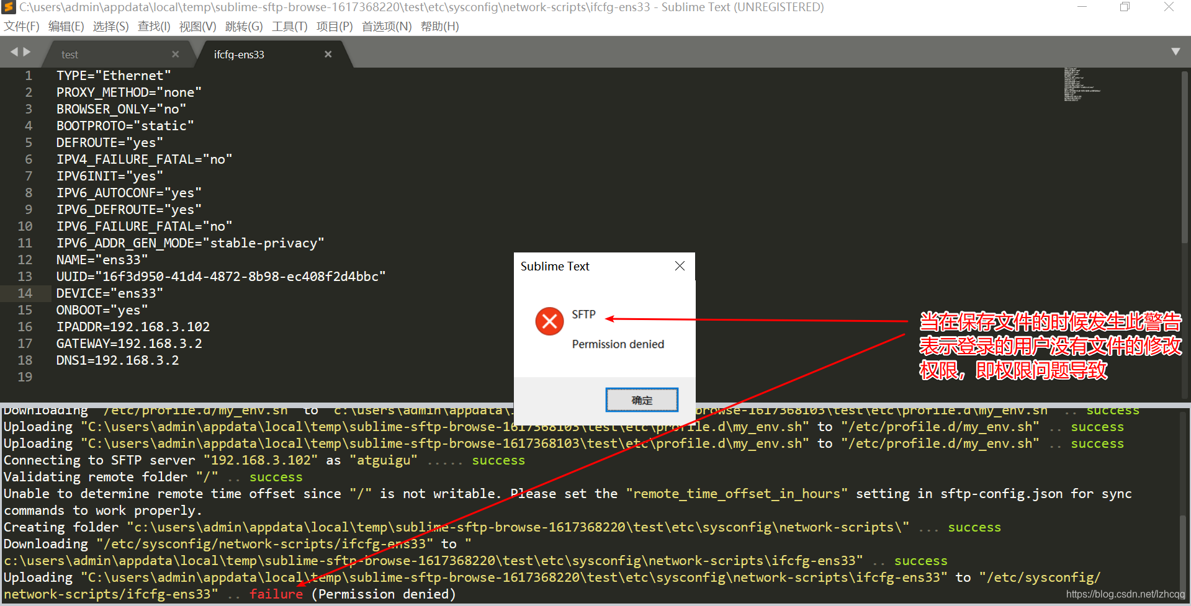
Task: Click the TYPE="Ethernet" line
Action: pos(114,75)
